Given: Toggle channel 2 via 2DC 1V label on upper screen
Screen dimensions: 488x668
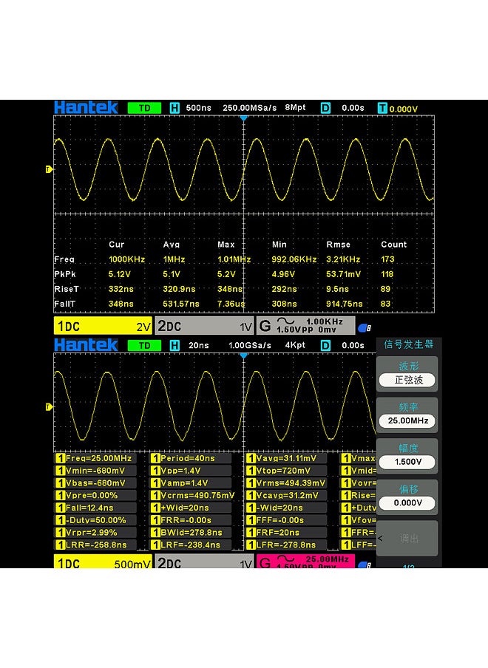Looking at the screenshot, I should pyautogui.click(x=204, y=326).
